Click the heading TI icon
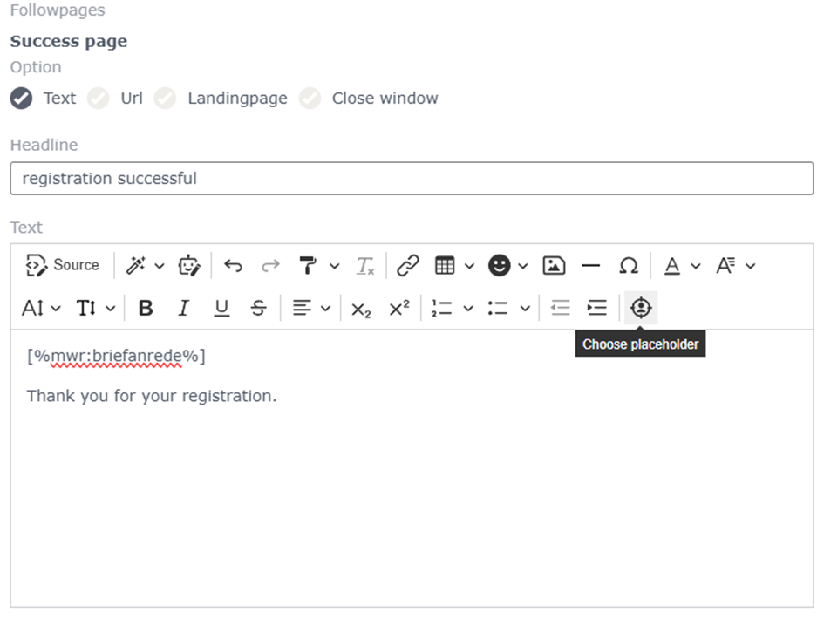The width and height of the screenshot is (824, 620). coord(86,308)
